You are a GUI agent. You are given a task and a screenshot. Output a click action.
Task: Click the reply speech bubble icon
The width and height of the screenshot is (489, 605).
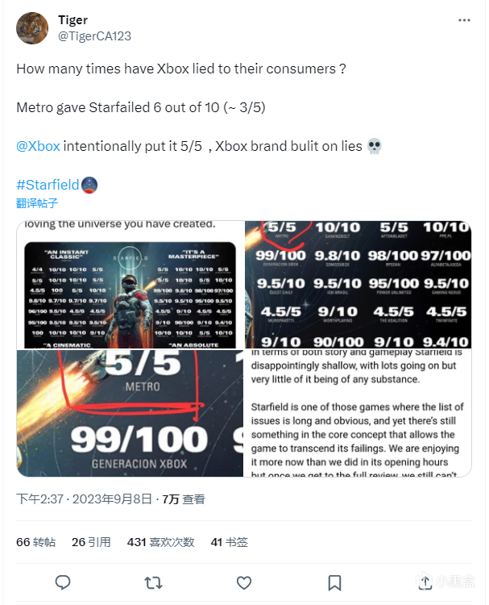point(63,582)
